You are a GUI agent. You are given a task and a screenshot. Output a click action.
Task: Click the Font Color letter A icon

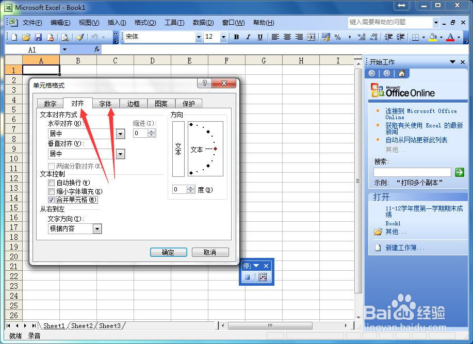click(450, 37)
